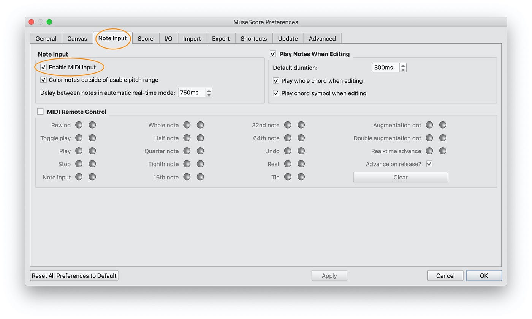Open the Canvas tab
The height and width of the screenshot is (319, 532).
77,38
